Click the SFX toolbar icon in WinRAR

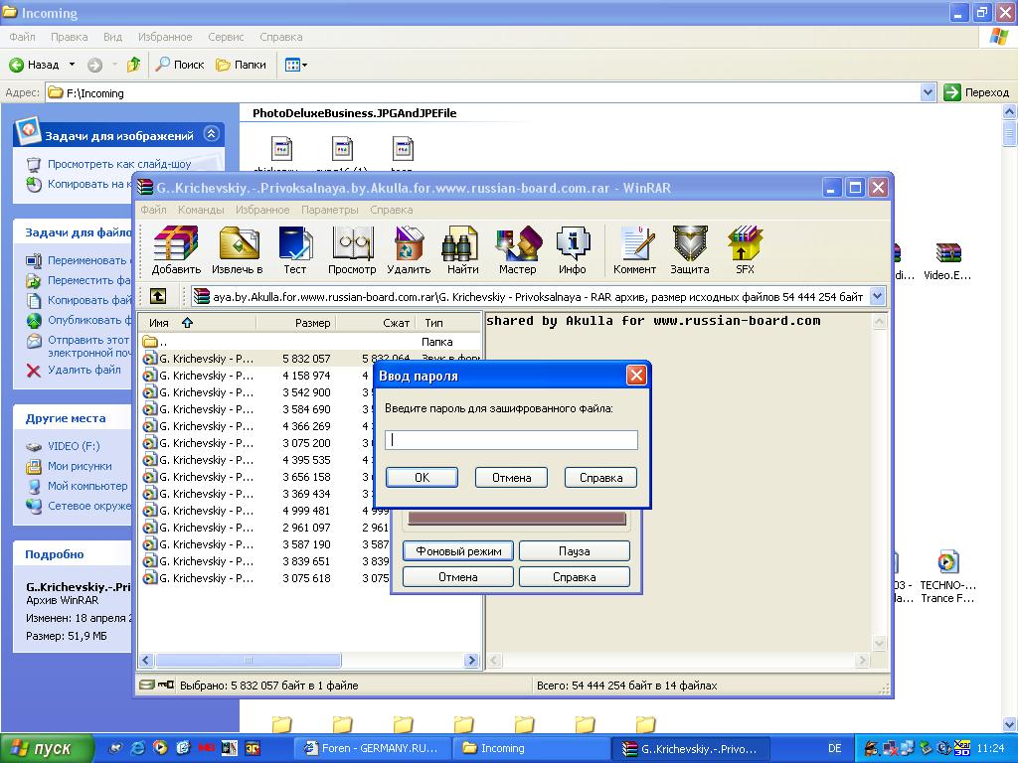(x=745, y=249)
